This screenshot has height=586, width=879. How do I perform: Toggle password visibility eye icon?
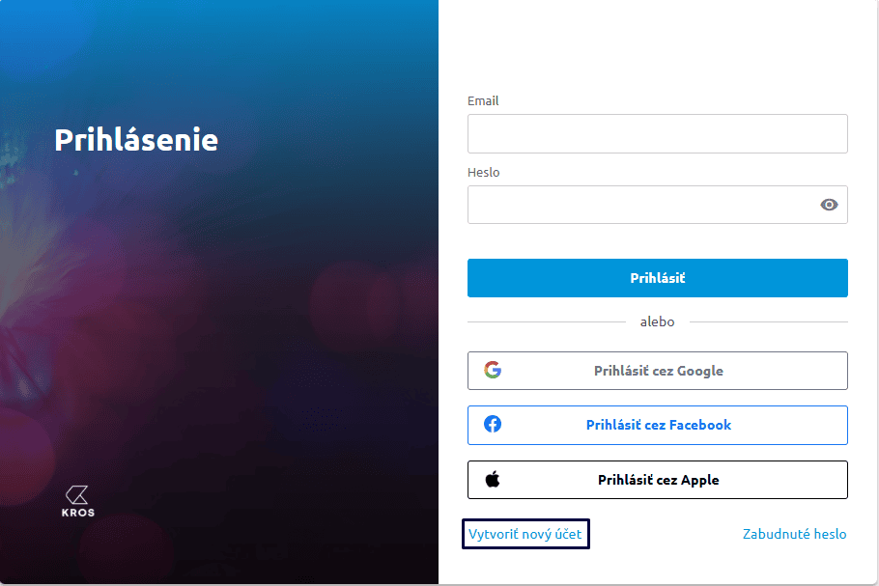(x=829, y=205)
